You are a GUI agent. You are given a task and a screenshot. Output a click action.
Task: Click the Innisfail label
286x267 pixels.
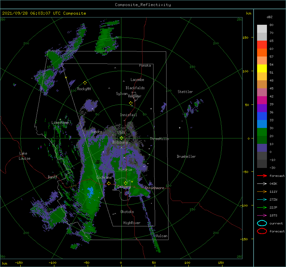pyautogui.click(x=128, y=115)
